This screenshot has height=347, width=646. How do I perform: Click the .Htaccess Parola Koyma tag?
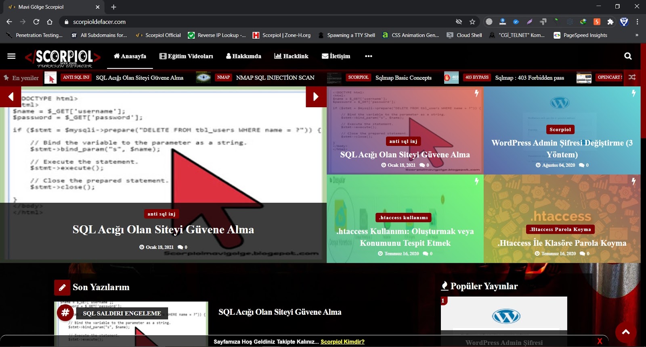560,229
